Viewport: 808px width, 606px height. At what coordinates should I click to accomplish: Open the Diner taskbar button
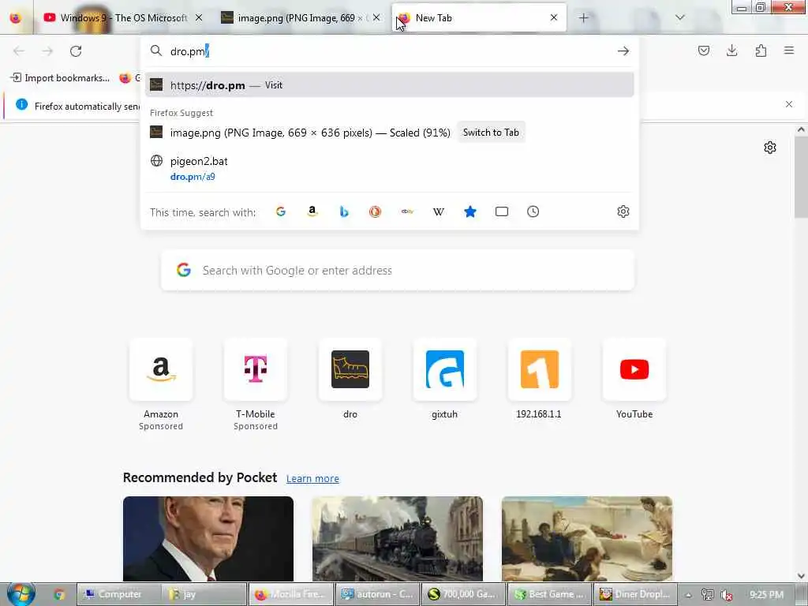pyautogui.click(x=635, y=595)
